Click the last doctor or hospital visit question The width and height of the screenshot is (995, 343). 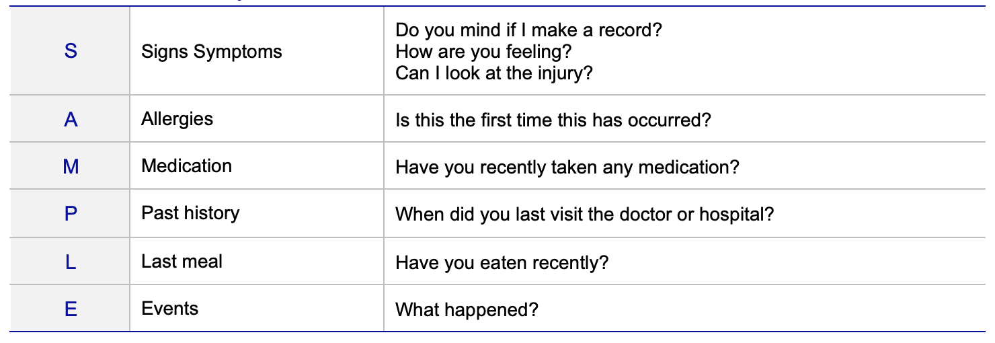[585, 215]
